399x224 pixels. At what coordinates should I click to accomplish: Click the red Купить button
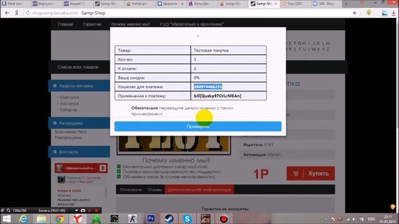310,174
